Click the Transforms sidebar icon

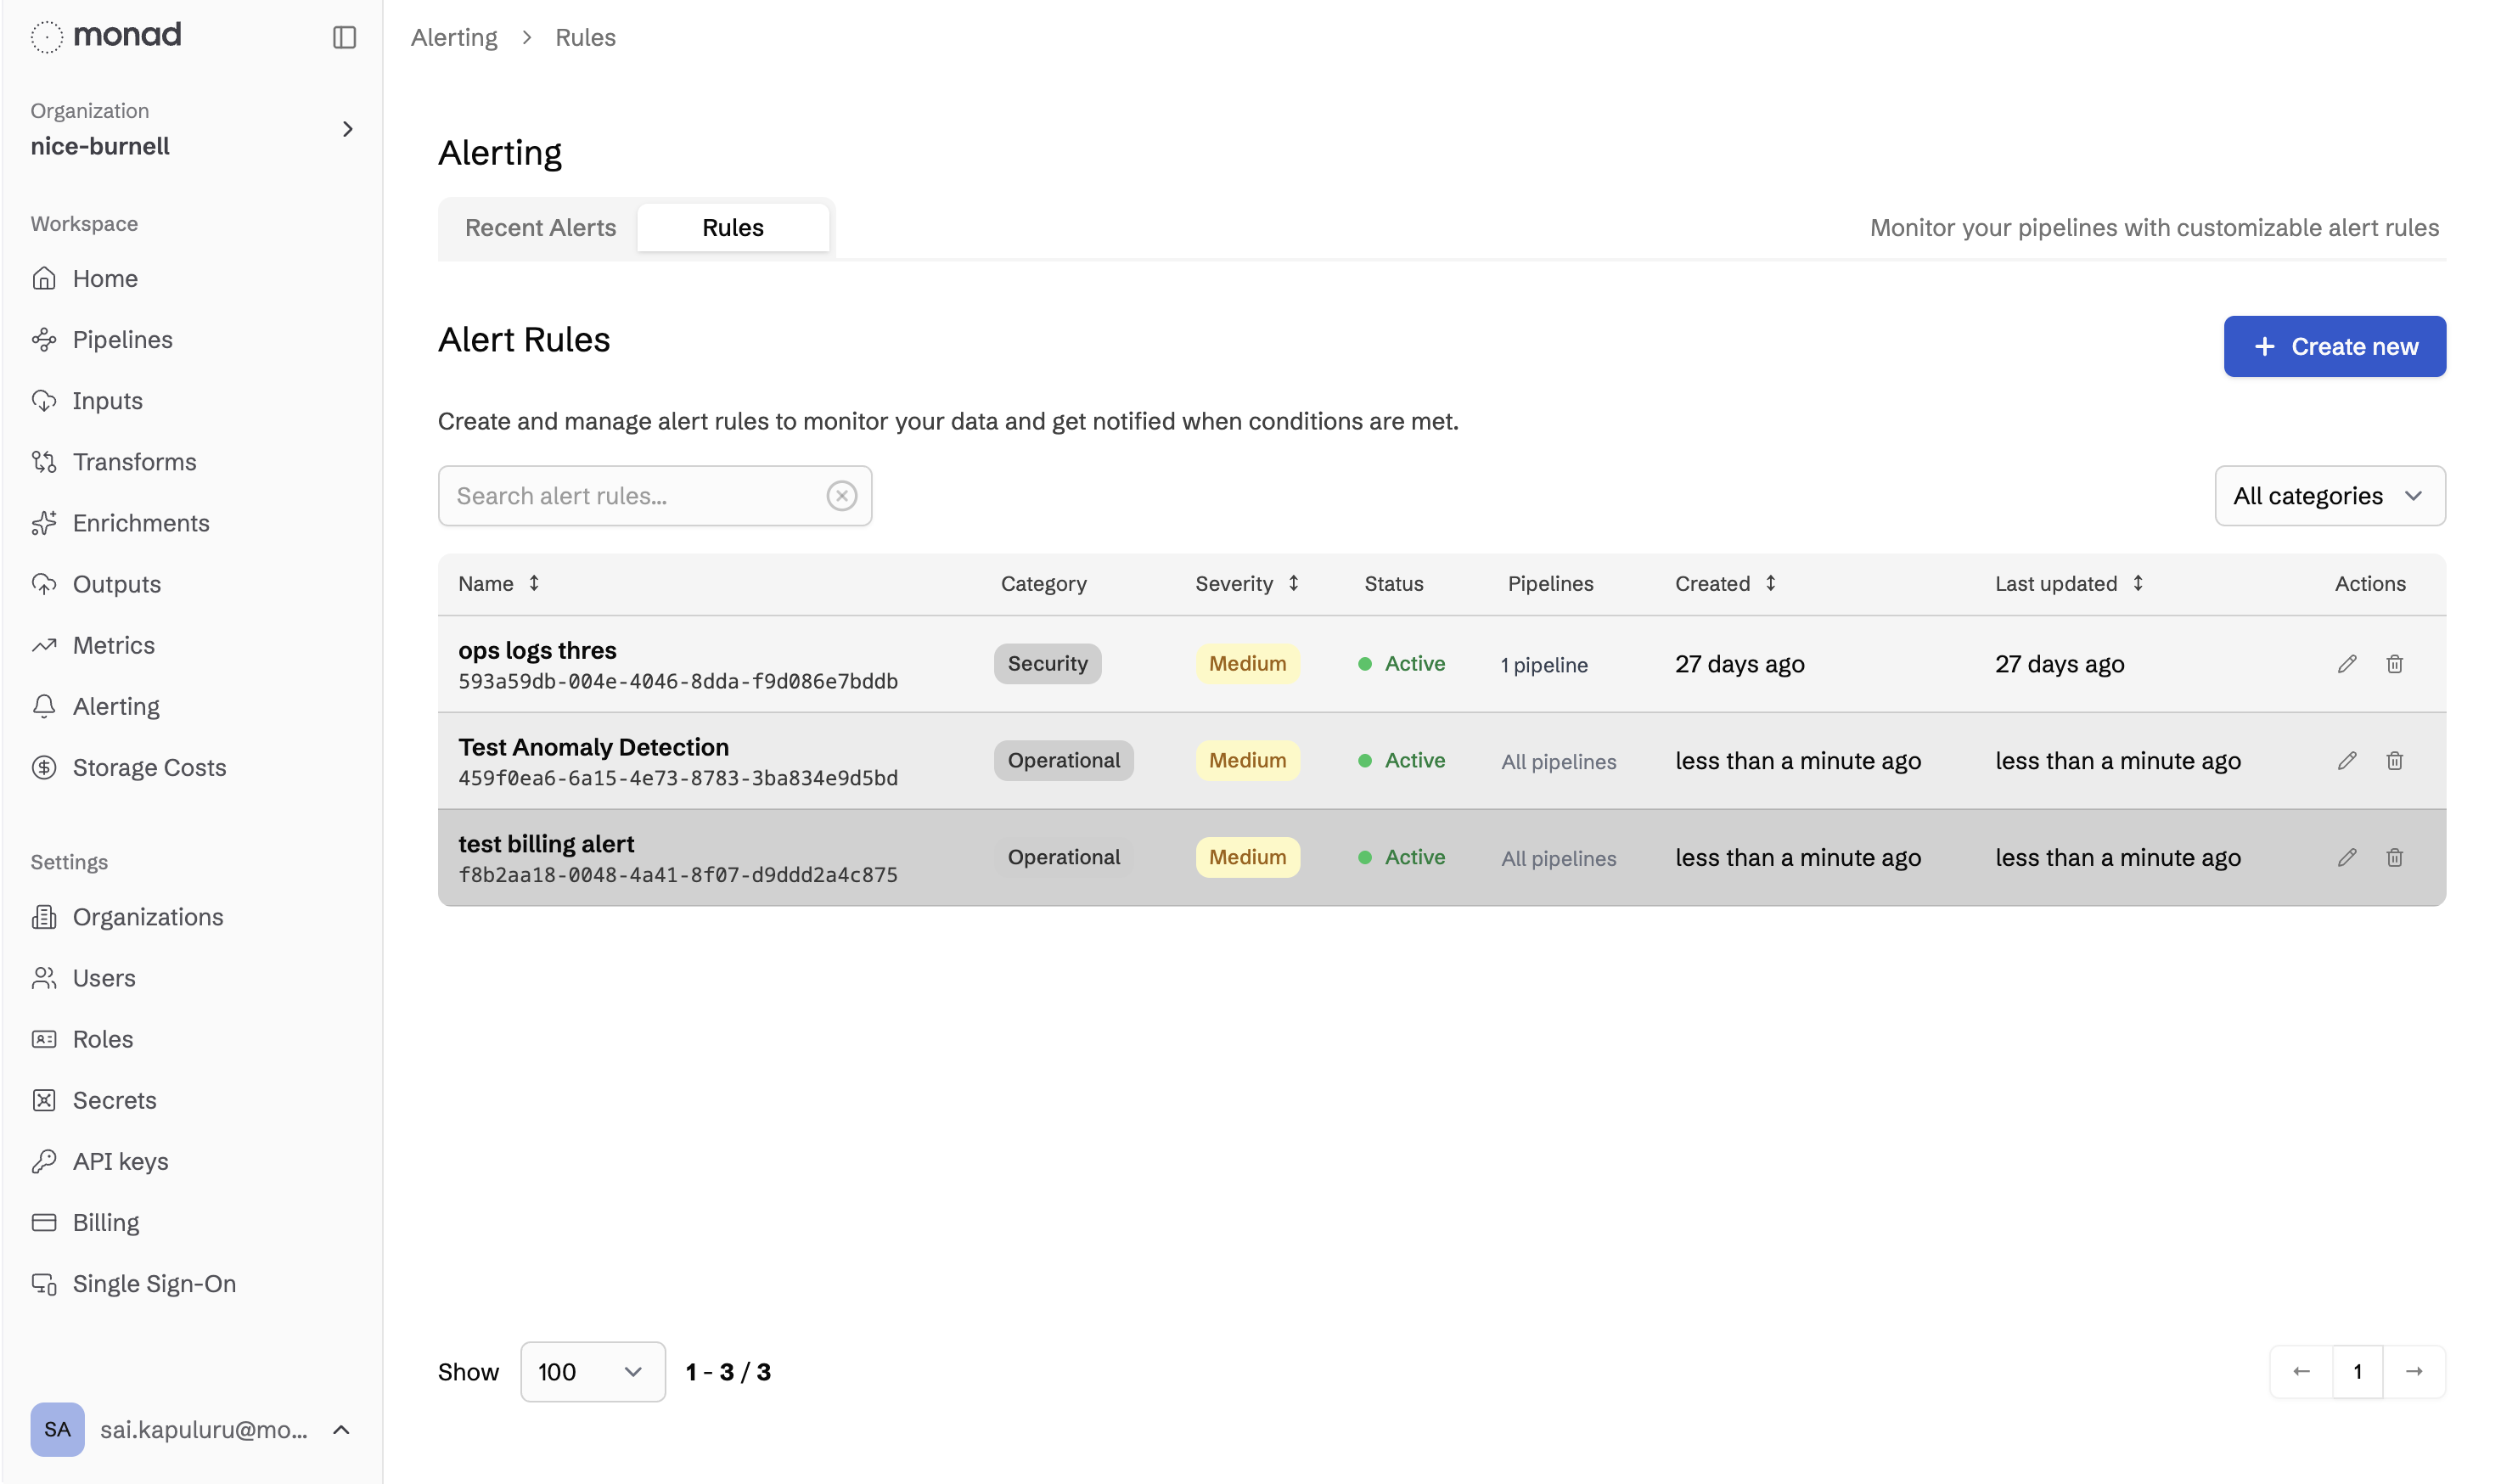44,461
